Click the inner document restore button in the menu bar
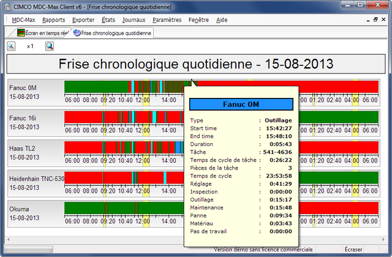 (x=375, y=20)
